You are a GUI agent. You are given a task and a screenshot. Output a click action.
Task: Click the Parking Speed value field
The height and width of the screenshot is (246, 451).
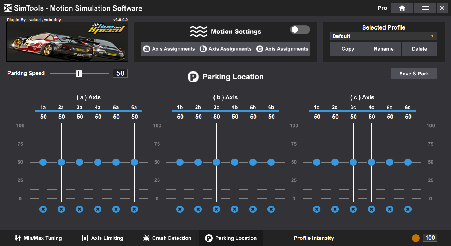click(x=120, y=73)
